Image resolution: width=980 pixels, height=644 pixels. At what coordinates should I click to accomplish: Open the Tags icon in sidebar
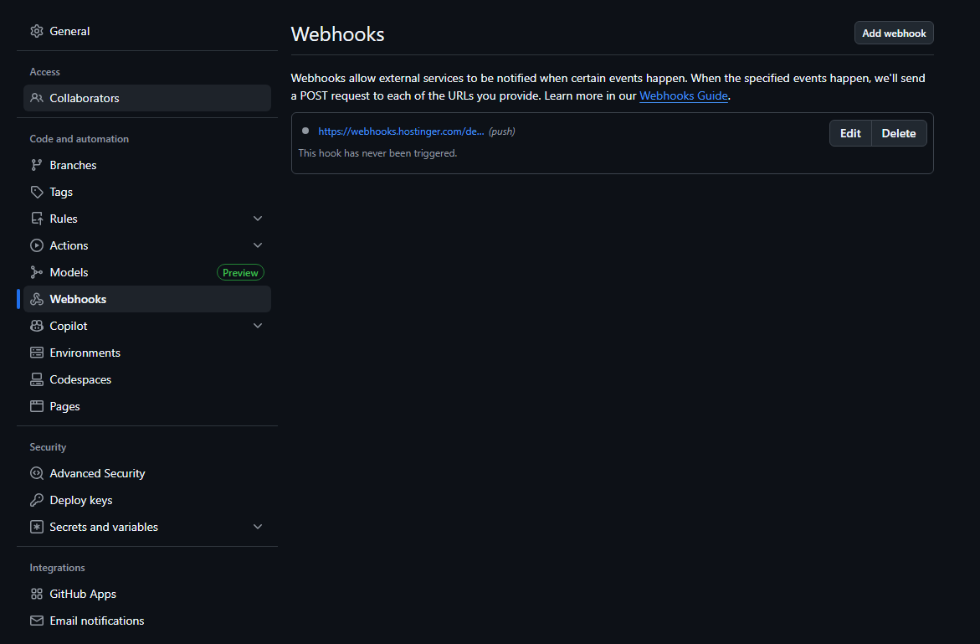[x=37, y=192]
